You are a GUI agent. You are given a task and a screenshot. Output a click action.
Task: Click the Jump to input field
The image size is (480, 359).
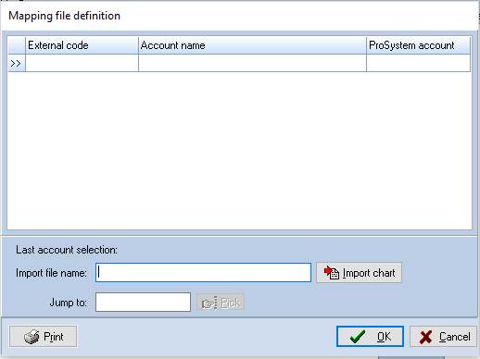[x=143, y=303]
